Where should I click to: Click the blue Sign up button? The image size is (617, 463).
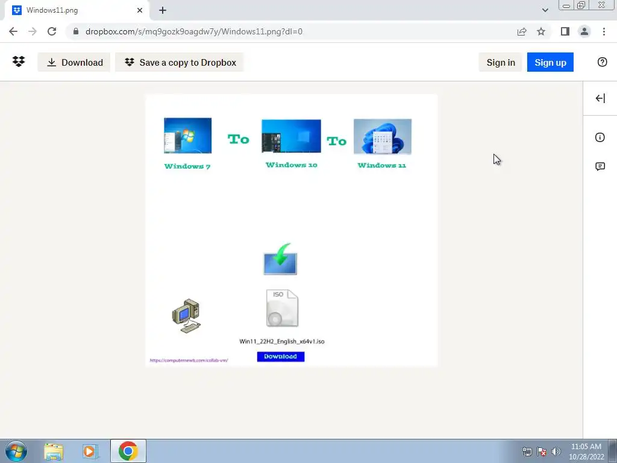click(550, 62)
